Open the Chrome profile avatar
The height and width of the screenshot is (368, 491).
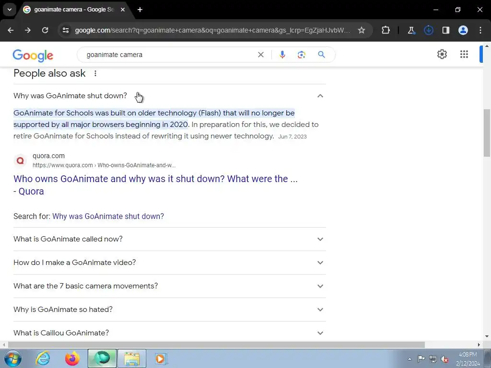463,30
